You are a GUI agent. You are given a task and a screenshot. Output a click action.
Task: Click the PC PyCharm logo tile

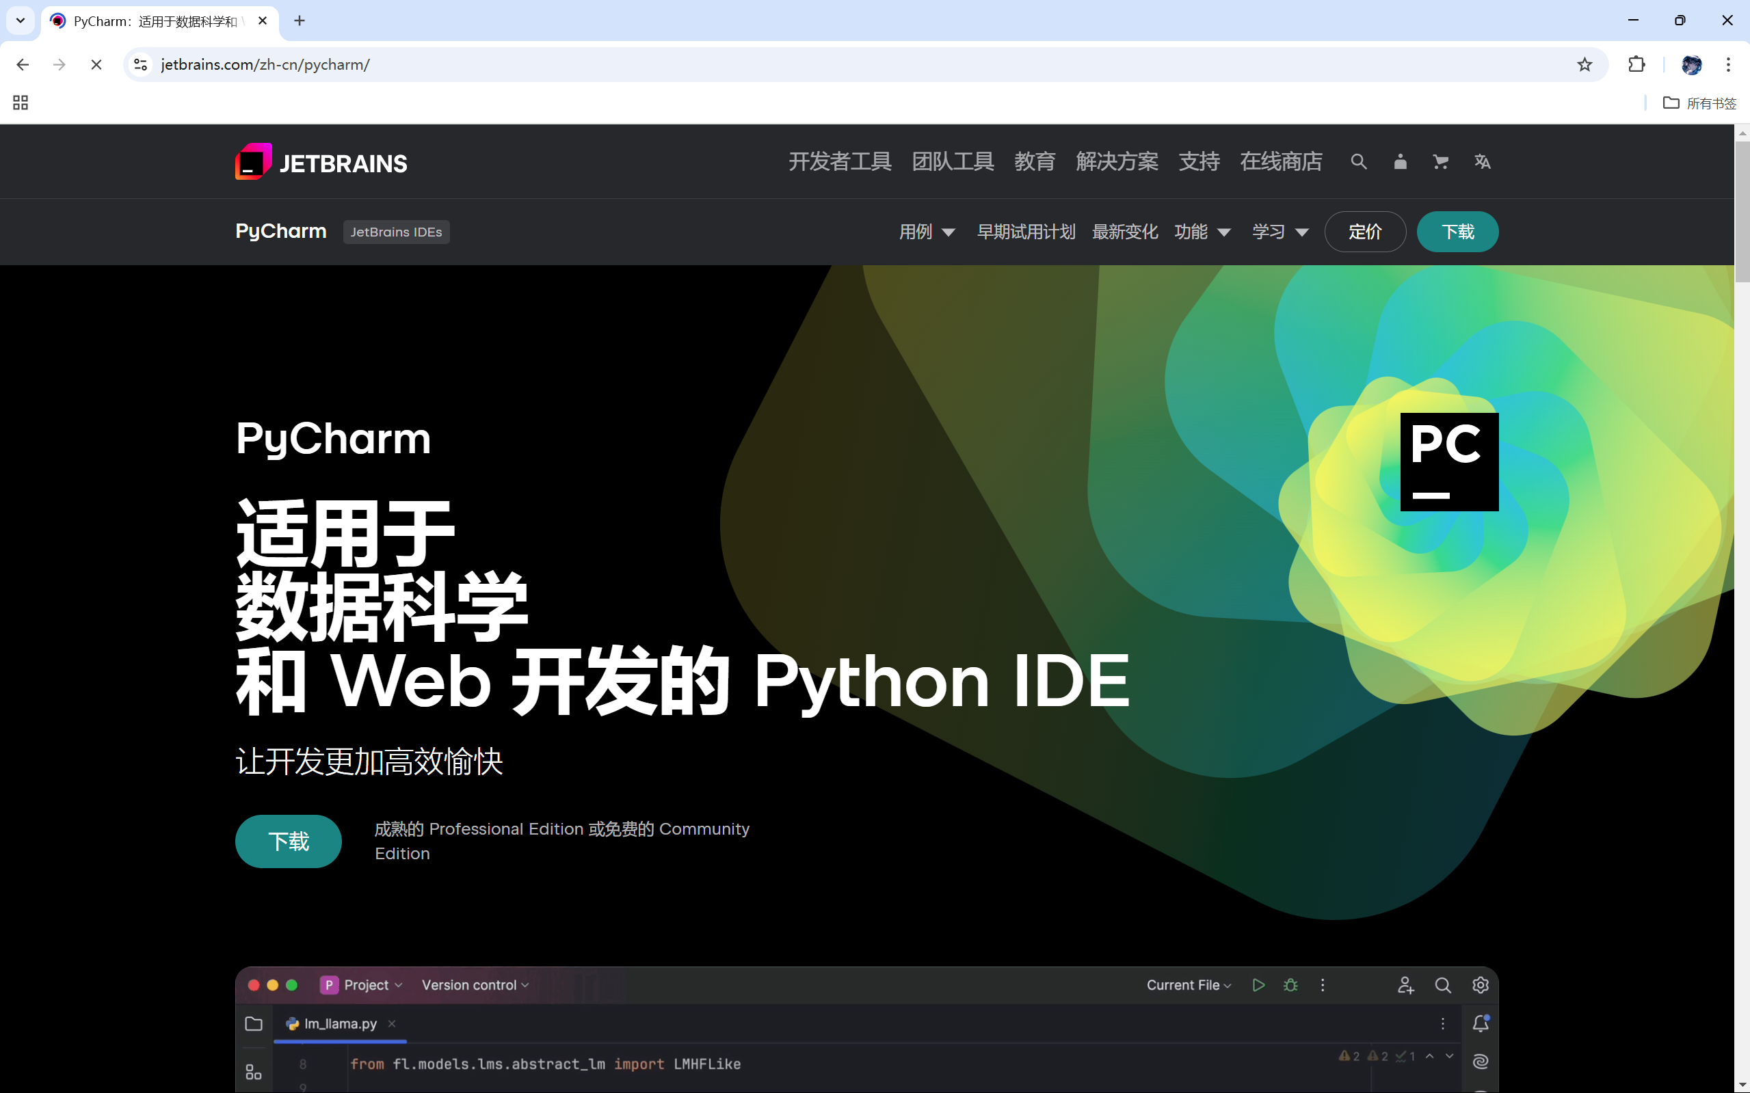click(x=1449, y=462)
